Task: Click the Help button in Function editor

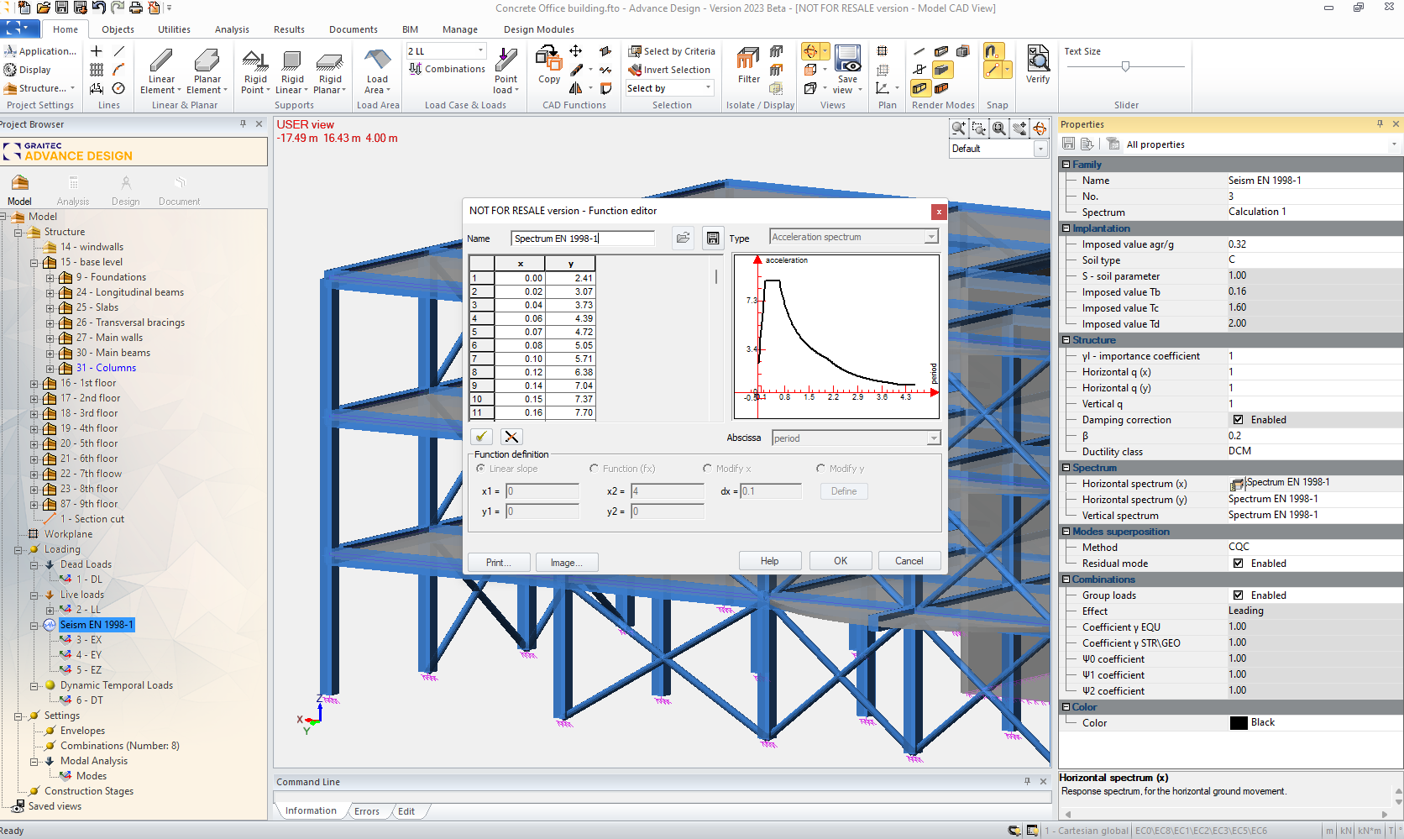Action: tap(770, 561)
